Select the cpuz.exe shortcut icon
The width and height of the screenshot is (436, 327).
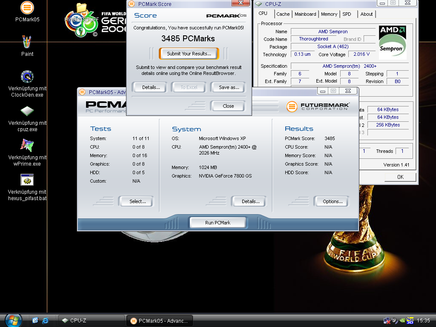point(27,111)
